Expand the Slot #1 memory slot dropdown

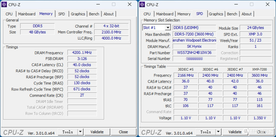point(168,28)
